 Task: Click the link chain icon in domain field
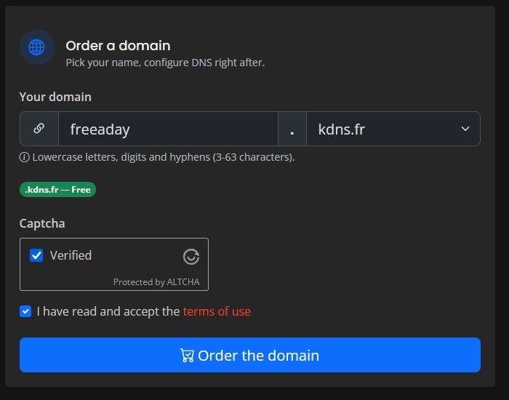coord(39,128)
